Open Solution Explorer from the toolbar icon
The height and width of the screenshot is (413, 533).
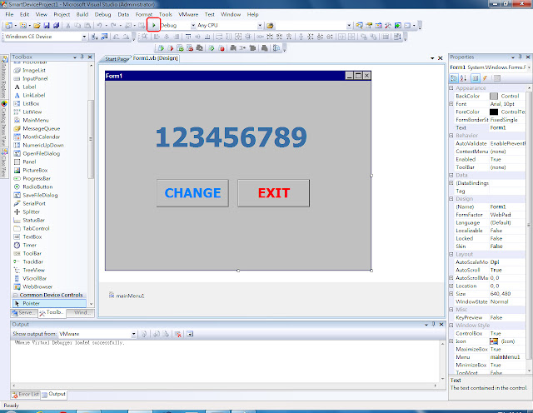coord(359,26)
